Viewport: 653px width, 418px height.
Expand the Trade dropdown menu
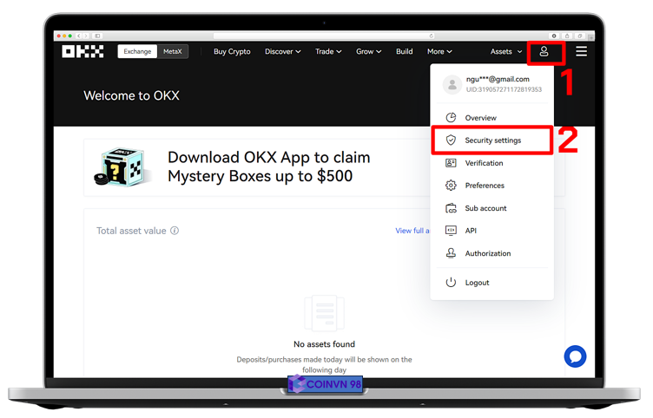point(328,52)
